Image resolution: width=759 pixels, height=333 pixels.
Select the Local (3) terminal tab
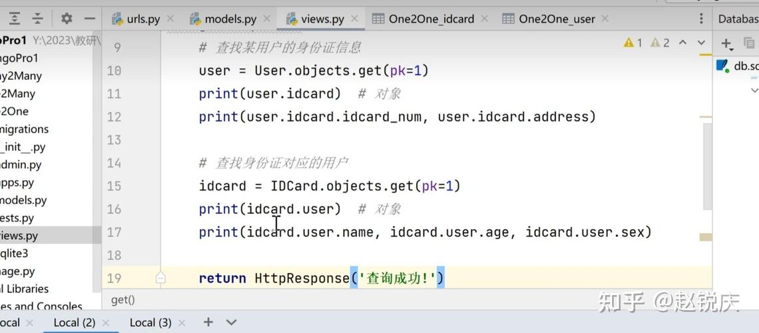coord(150,322)
